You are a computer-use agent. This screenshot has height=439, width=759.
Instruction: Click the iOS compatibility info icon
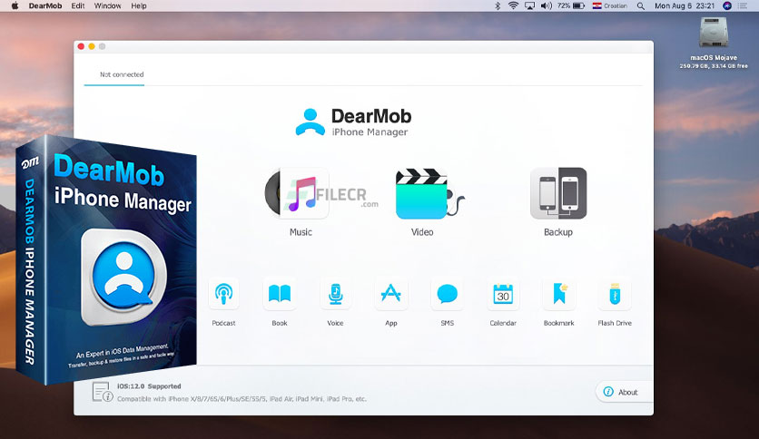point(103,392)
